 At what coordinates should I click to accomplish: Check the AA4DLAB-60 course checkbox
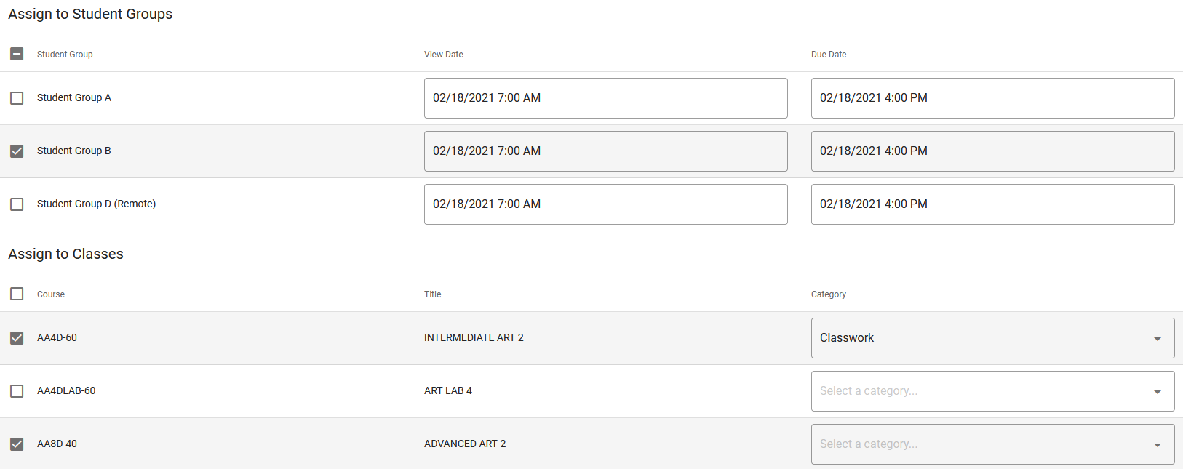pos(17,391)
